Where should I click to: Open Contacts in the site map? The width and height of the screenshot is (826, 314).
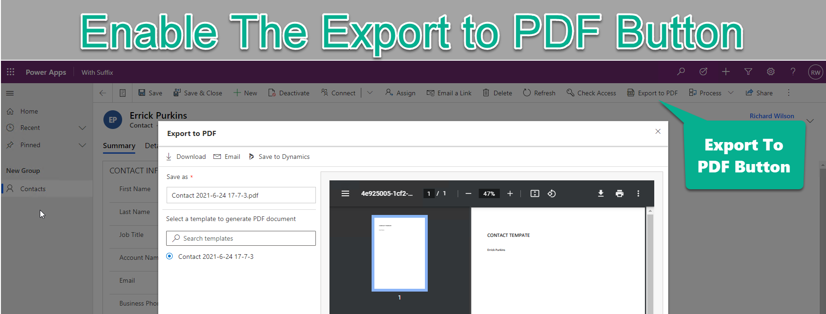pos(46,189)
